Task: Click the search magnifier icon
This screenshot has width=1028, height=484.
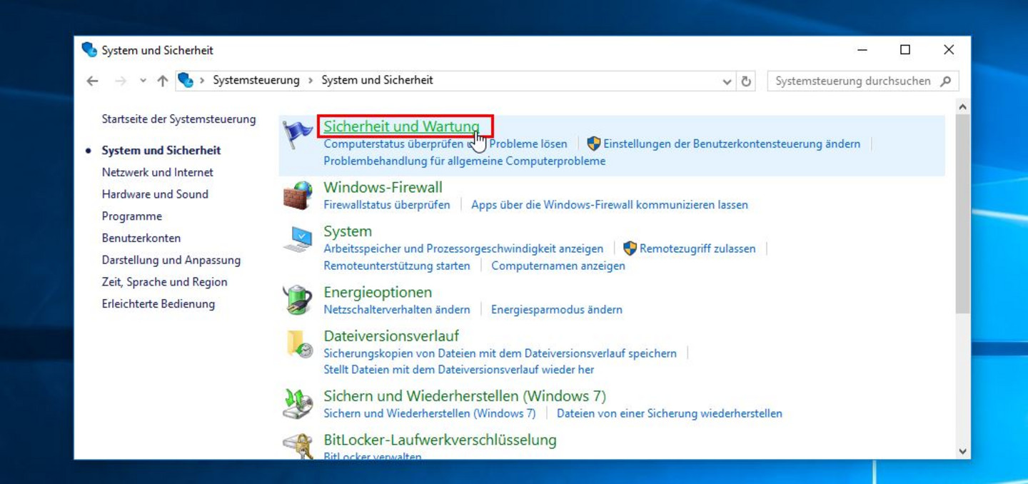Action: pyautogui.click(x=946, y=81)
